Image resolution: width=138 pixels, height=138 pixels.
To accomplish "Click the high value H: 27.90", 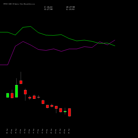I will click(x=71, y=7).
